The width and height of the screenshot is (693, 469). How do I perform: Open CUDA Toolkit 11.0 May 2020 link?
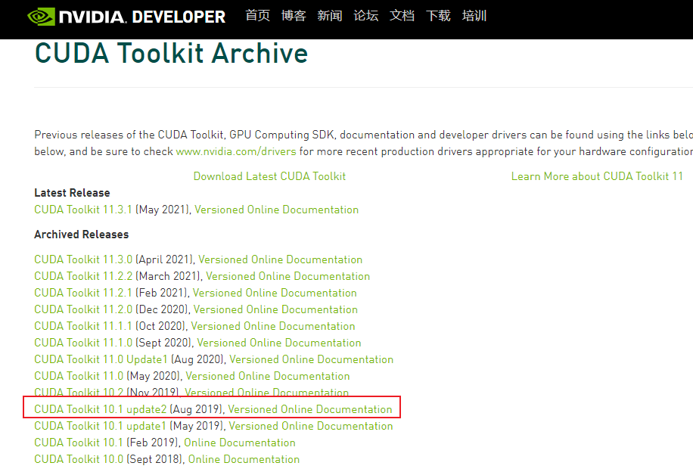[79, 376]
